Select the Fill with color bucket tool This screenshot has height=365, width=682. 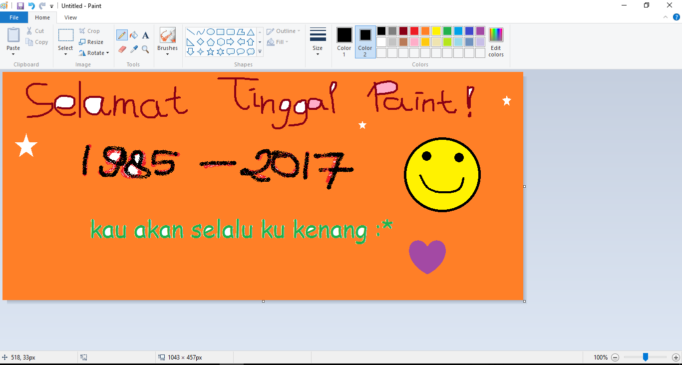(134, 35)
